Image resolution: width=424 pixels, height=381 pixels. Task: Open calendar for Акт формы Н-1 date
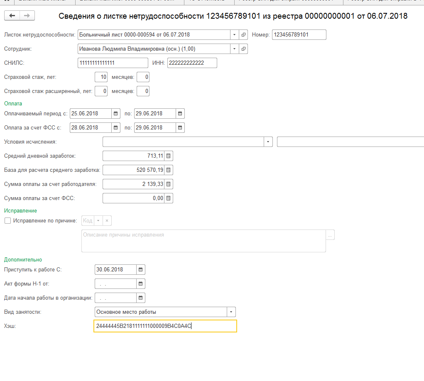141,284
